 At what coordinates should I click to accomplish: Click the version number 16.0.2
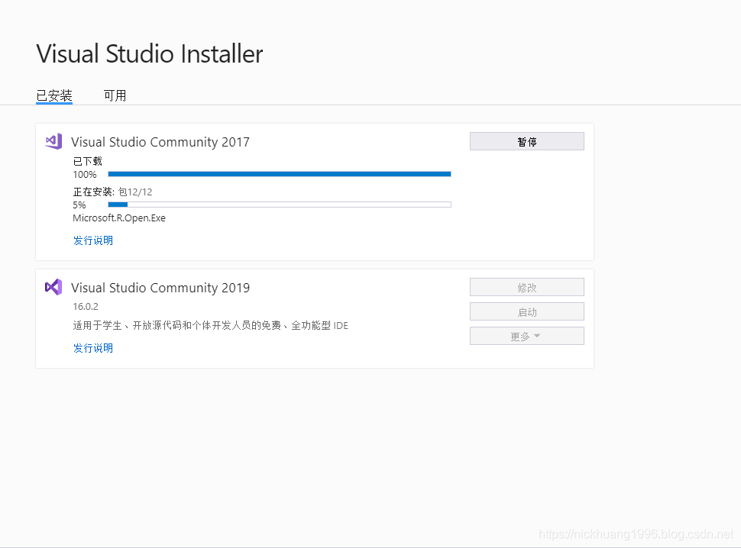pos(86,306)
